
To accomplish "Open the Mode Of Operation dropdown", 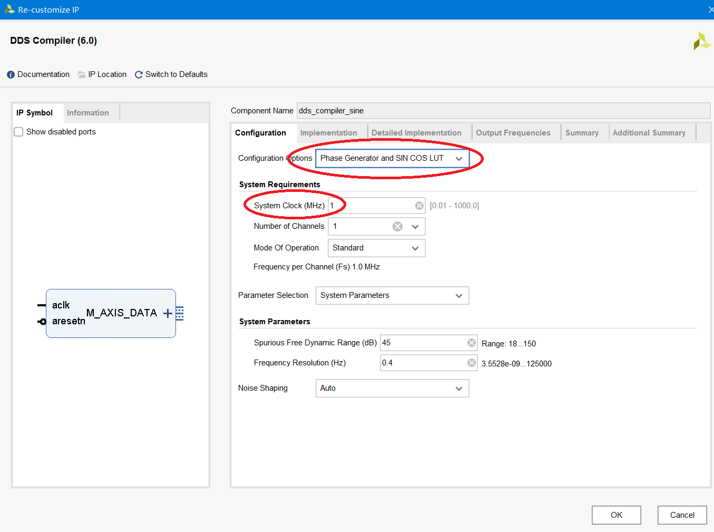I will 376,248.
